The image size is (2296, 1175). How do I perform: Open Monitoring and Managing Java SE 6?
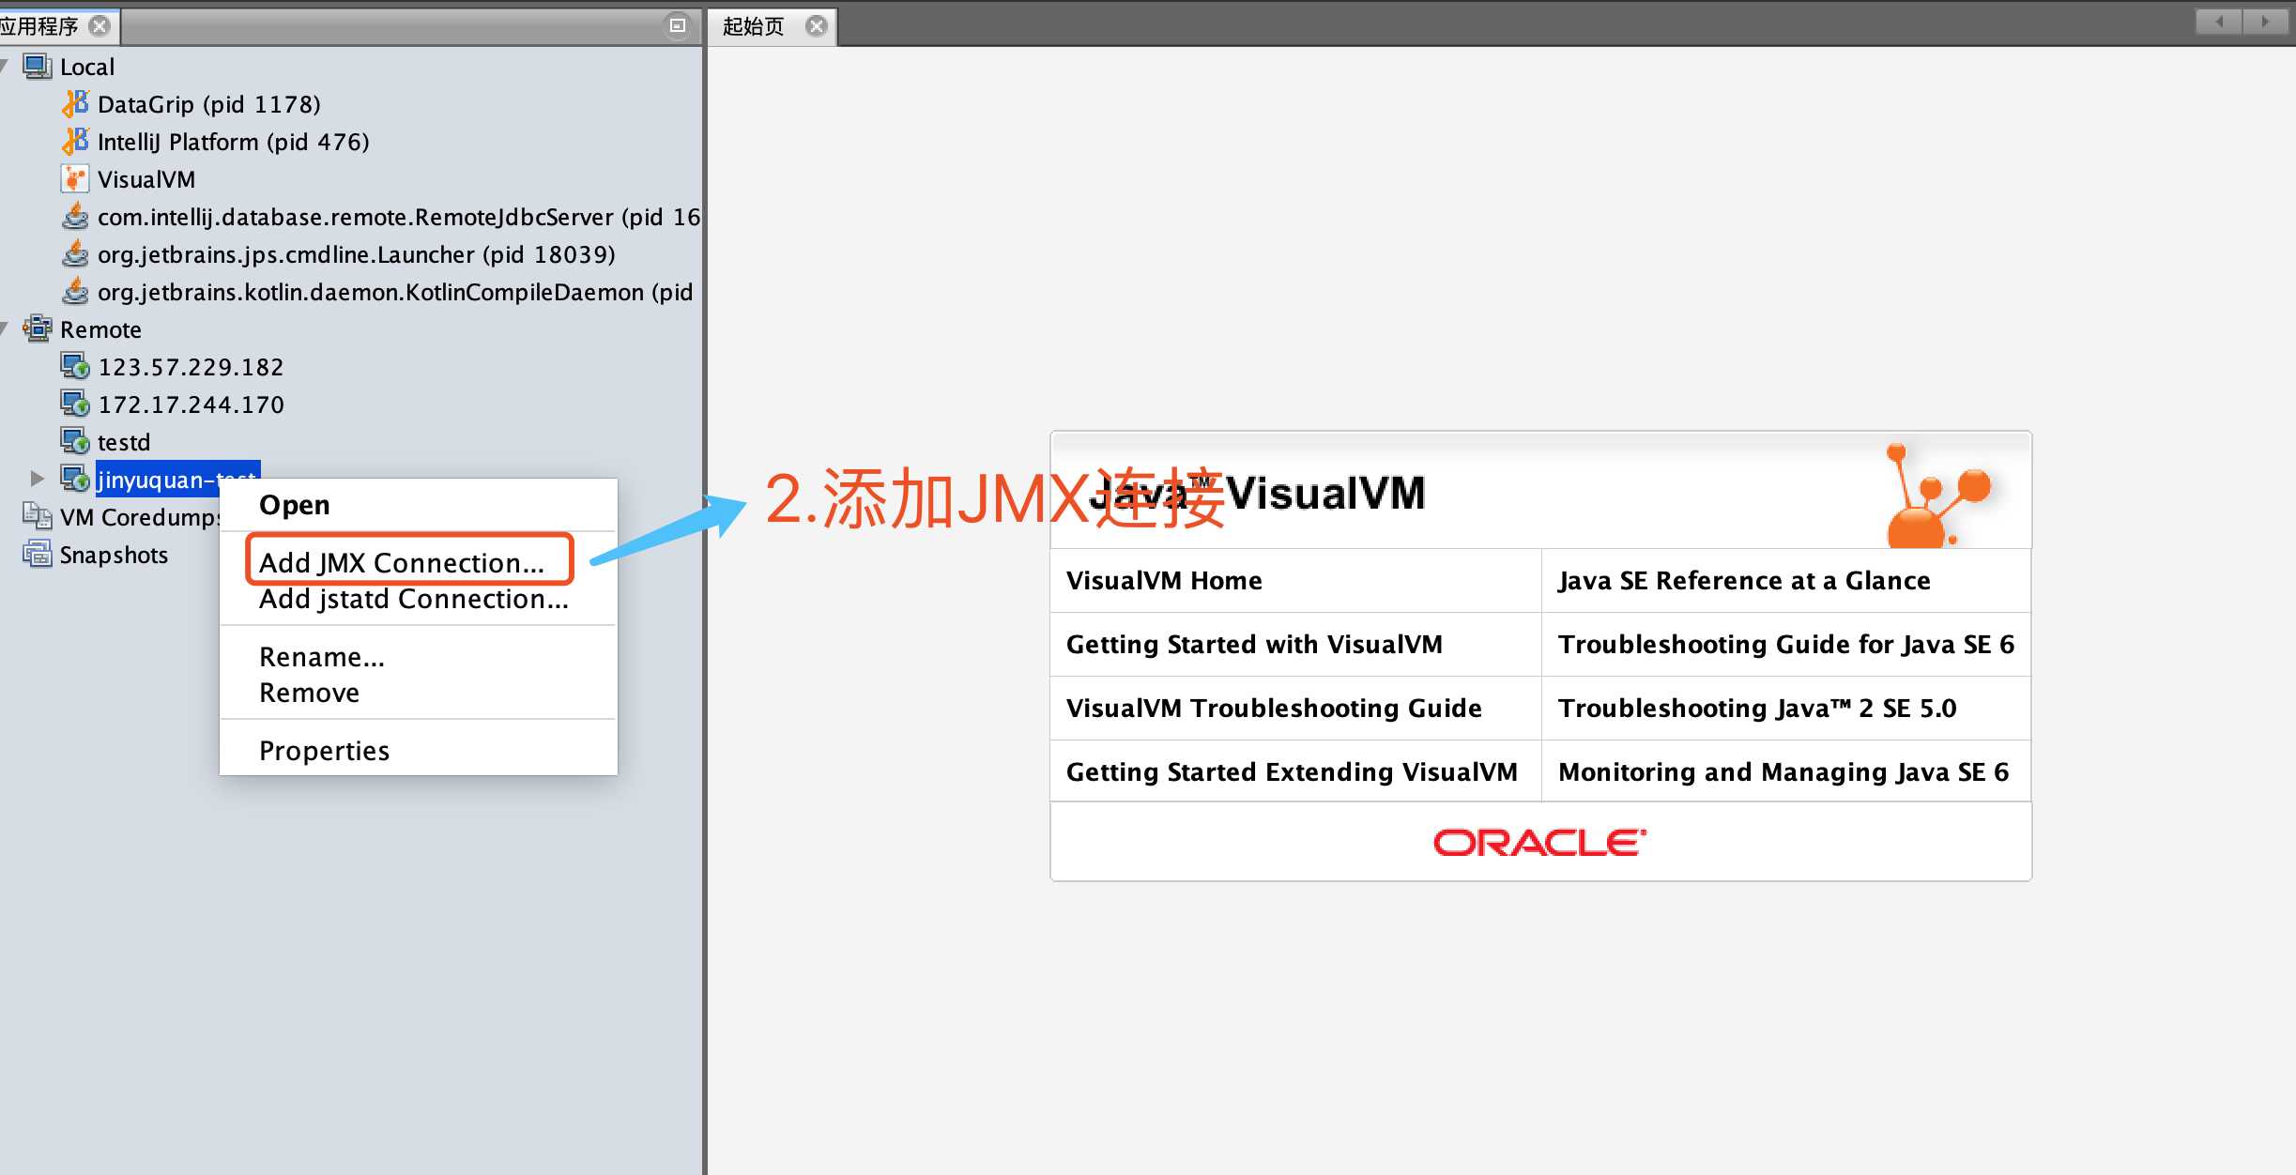point(1783,771)
